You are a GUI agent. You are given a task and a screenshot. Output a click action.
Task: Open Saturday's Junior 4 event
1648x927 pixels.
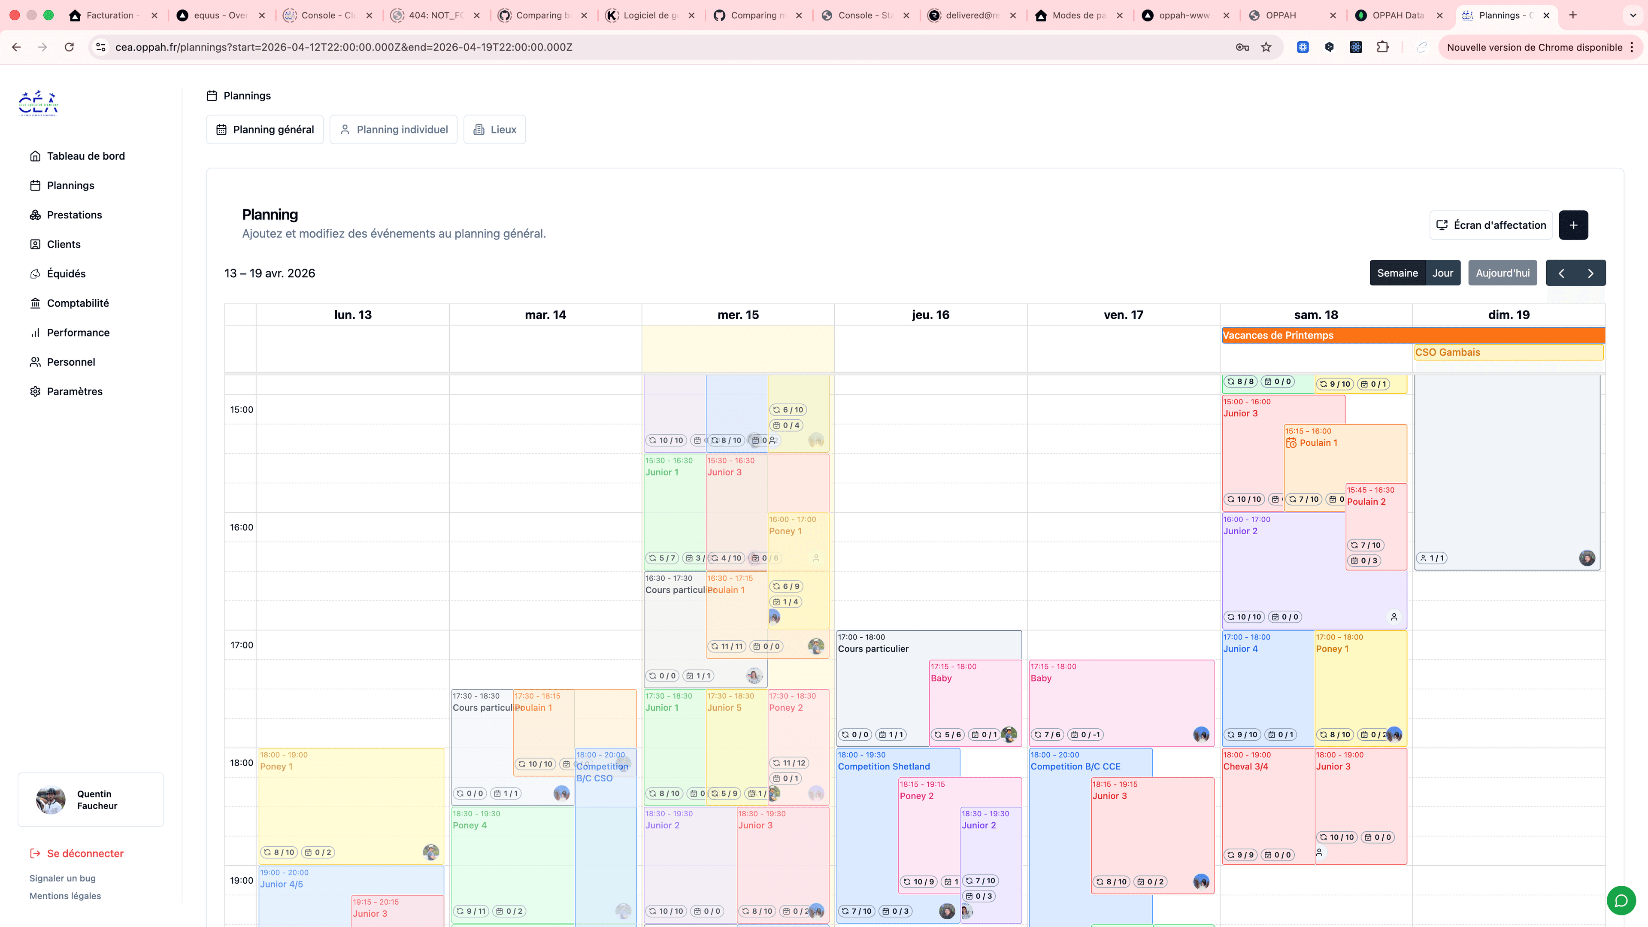pyautogui.click(x=1268, y=688)
